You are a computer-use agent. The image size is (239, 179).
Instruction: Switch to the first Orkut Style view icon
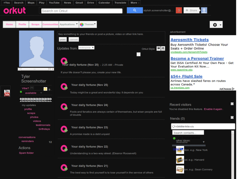[x=159, y=48]
